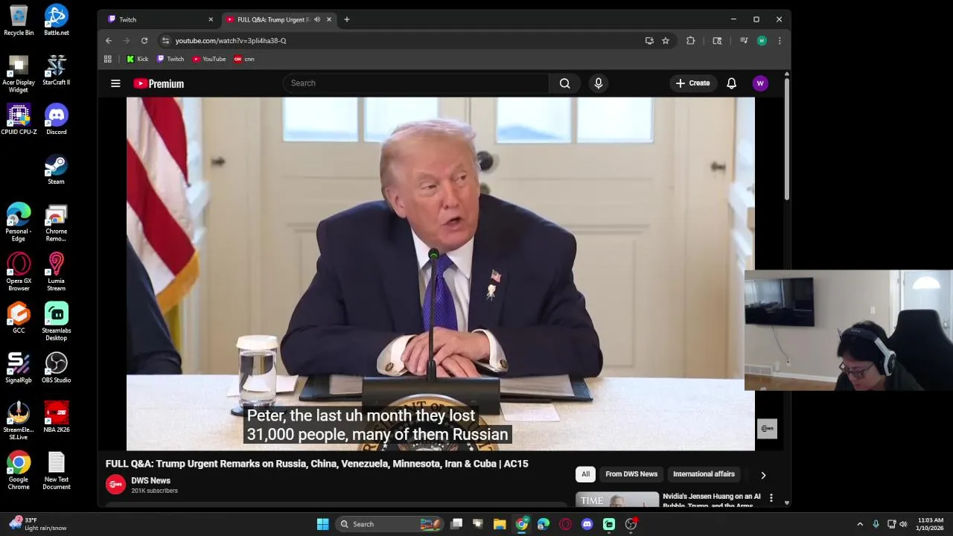This screenshot has width=953, height=536.
Task: Go back one page in Chrome
Action: tap(109, 40)
